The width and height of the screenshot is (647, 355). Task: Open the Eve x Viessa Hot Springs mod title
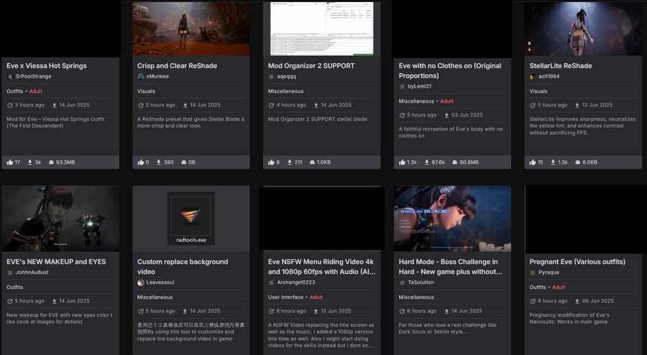pyautogui.click(x=47, y=65)
